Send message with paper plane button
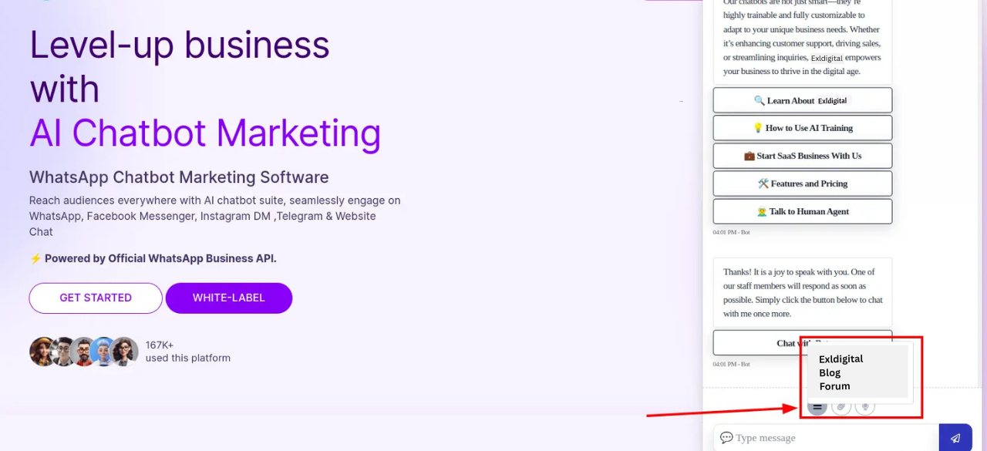 (955, 438)
